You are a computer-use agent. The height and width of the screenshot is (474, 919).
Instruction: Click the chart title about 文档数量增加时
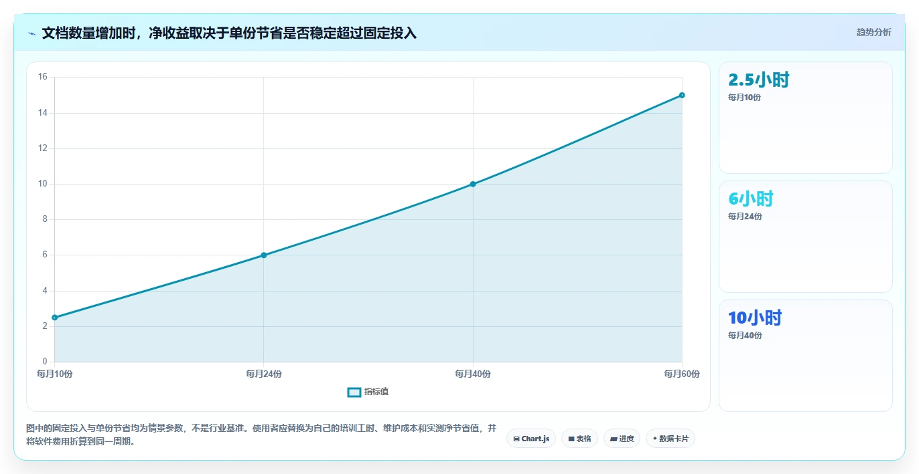(229, 33)
